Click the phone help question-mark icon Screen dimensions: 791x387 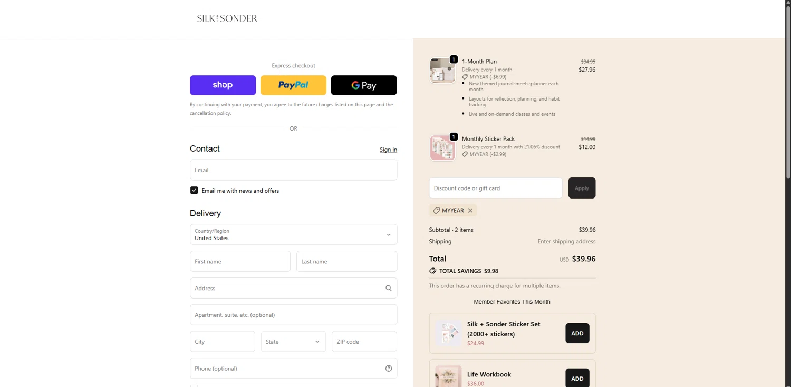pos(389,369)
